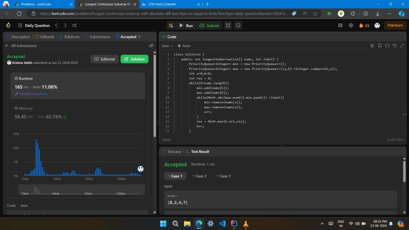The image size is (409, 230).
Task: Click the green Solution button
Action: pos(134,59)
